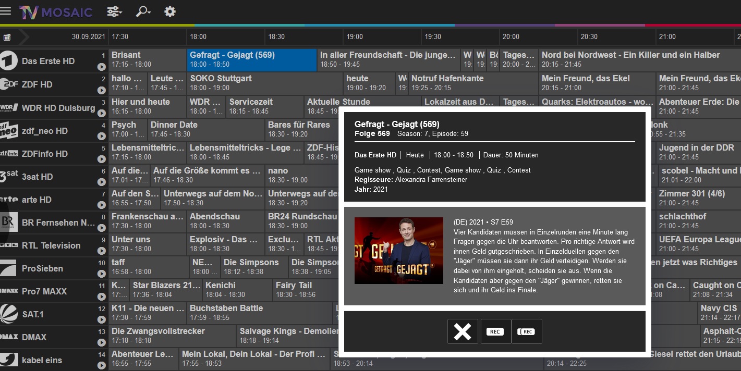Image resolution: width=741 pixels, height=371 pixels.
Task: Click the TV Mosaic logo
Action: 56,12
